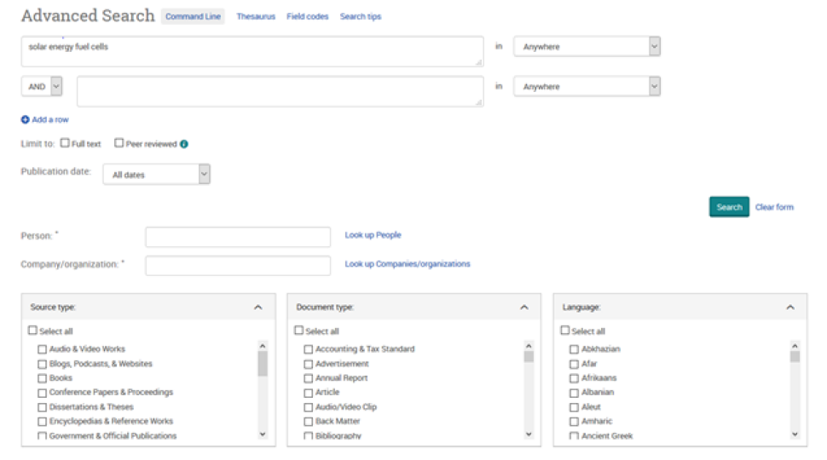Open the Thesaurus link
The image size is (827, 460).
(x=256, y=16)
